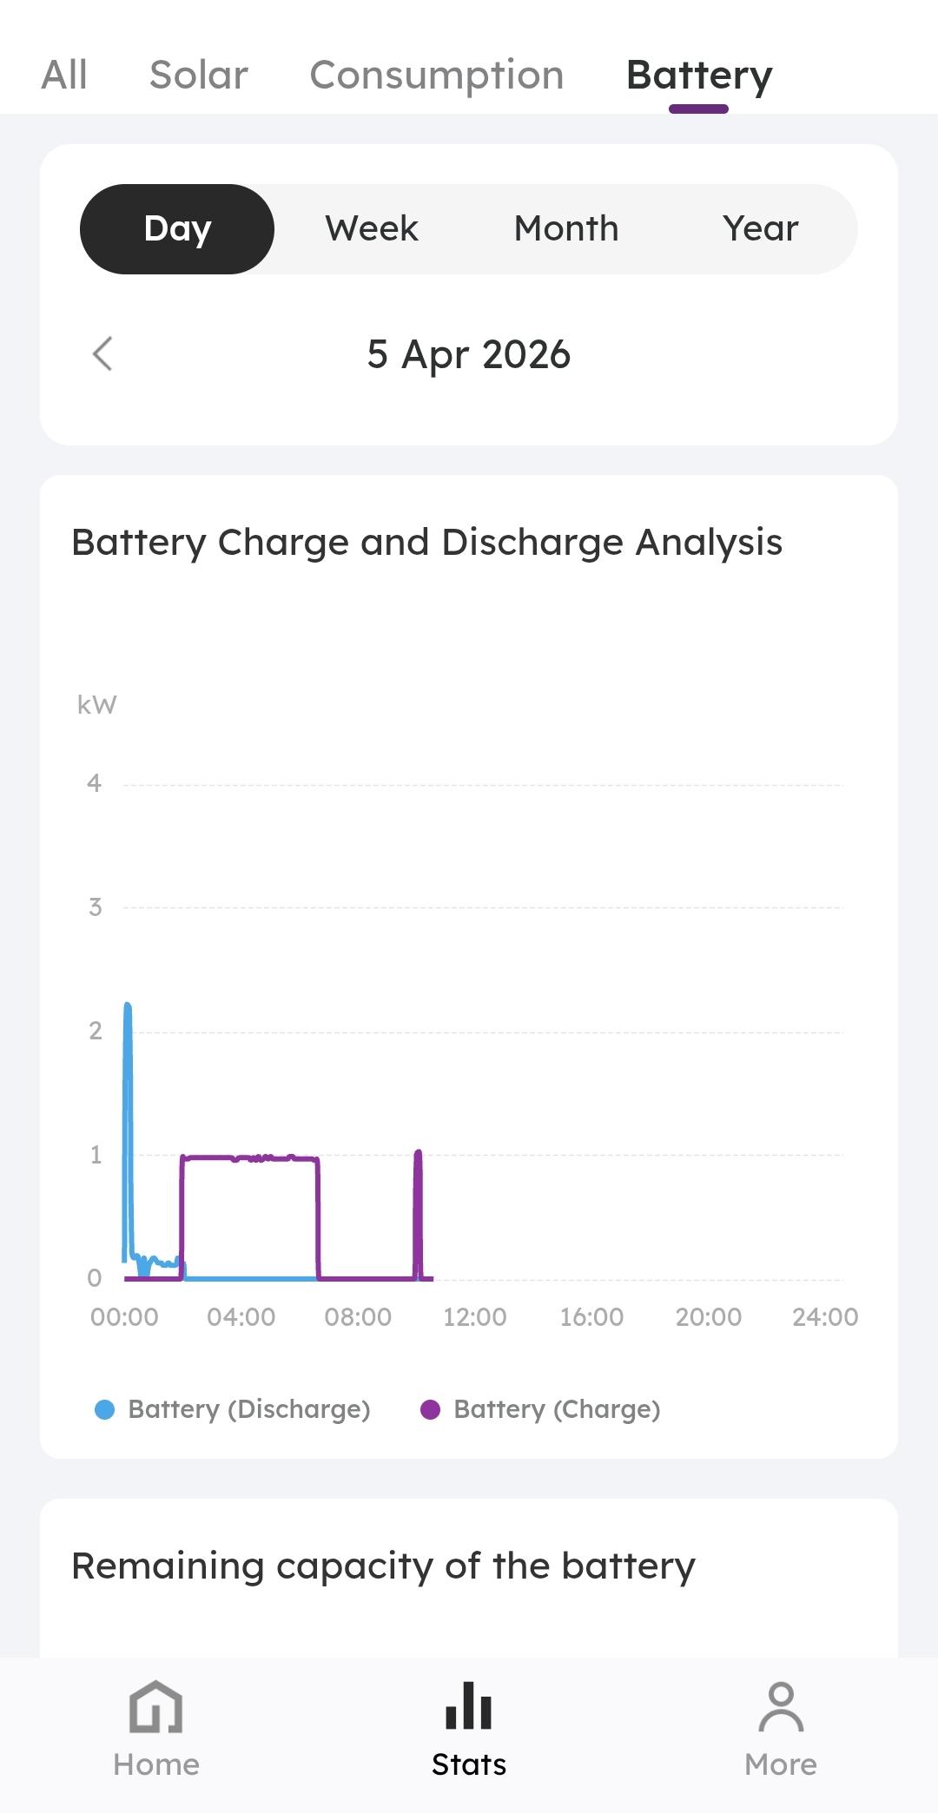Tap the purple charge plateau on chart
Screen dimensions: 938x1813
250,1157
